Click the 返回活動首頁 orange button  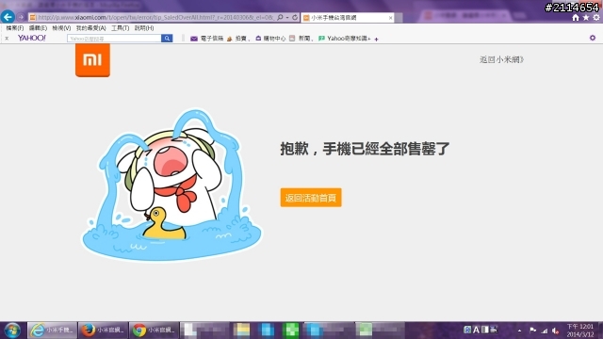click(x=311, y=198)
